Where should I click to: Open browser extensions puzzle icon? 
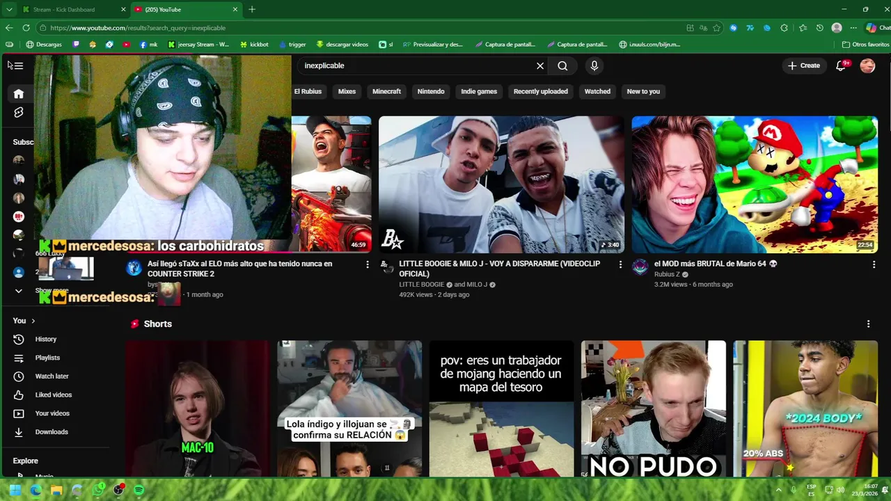pos(784,28)
